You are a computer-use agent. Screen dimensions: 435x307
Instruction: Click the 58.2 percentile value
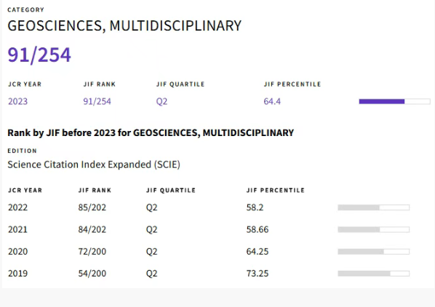[x=255, y=207]
